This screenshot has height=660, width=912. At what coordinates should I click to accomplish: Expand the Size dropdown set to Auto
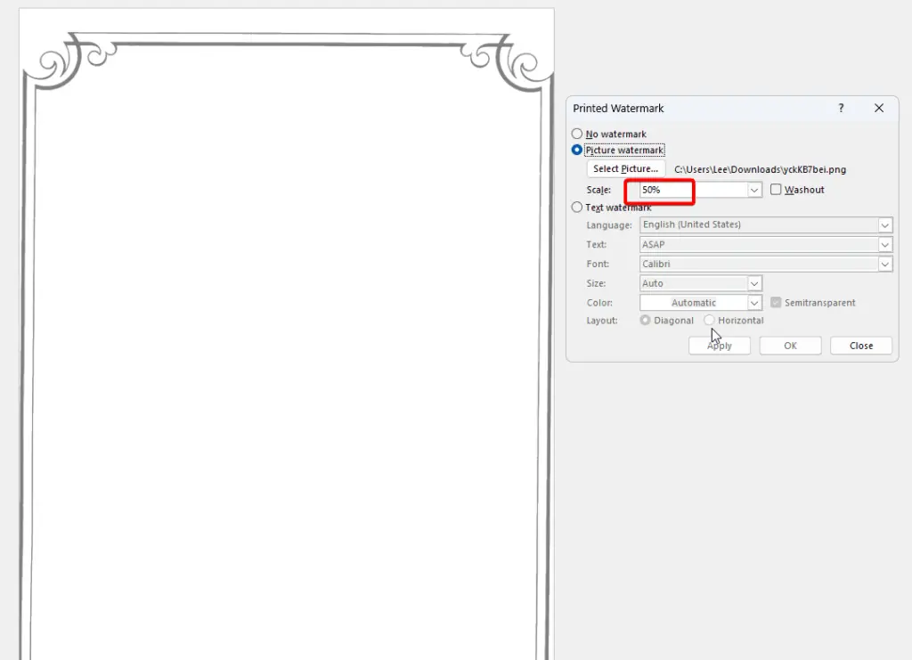click(x=753, y=282)
